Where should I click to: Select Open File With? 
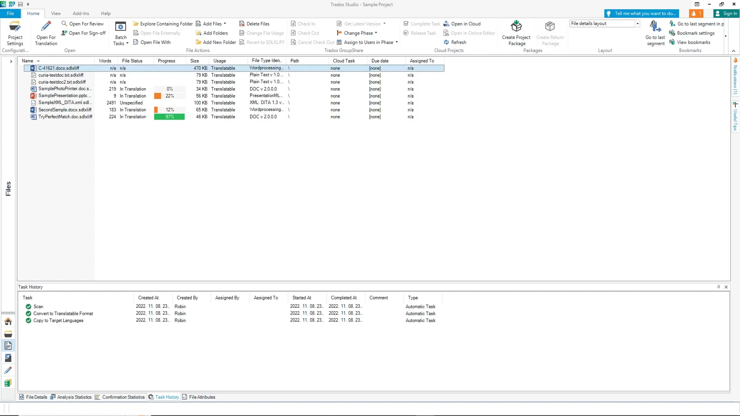pyautogui.click(x=152, y=42)
